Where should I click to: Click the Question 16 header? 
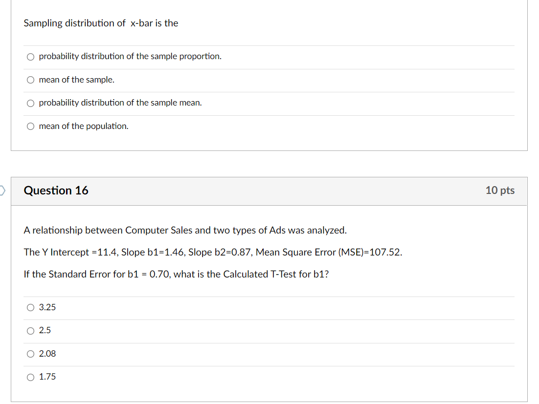(56, 191)
